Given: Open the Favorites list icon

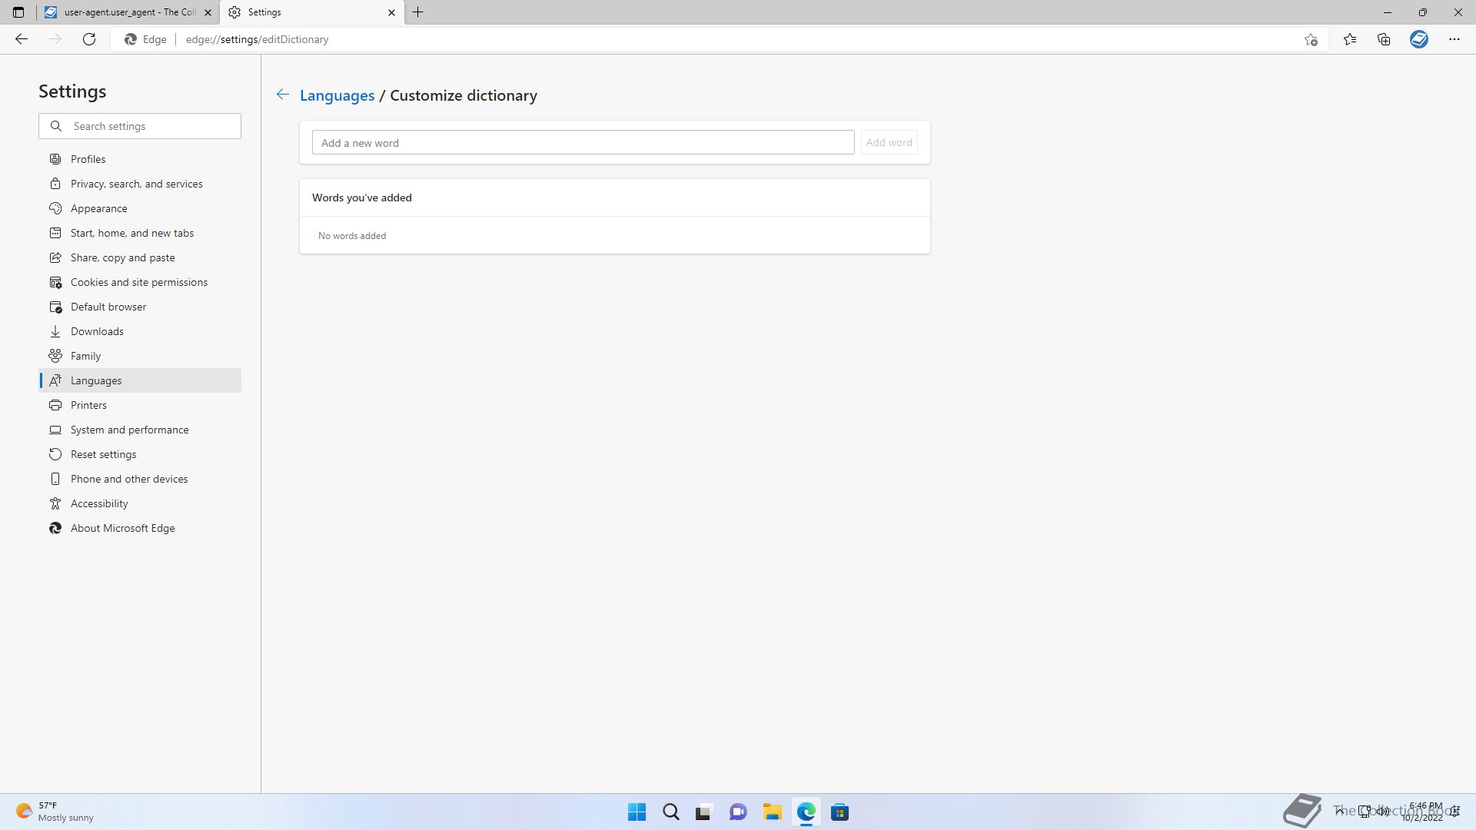Looking at the screenshot, I should [x=1350, y=39].
